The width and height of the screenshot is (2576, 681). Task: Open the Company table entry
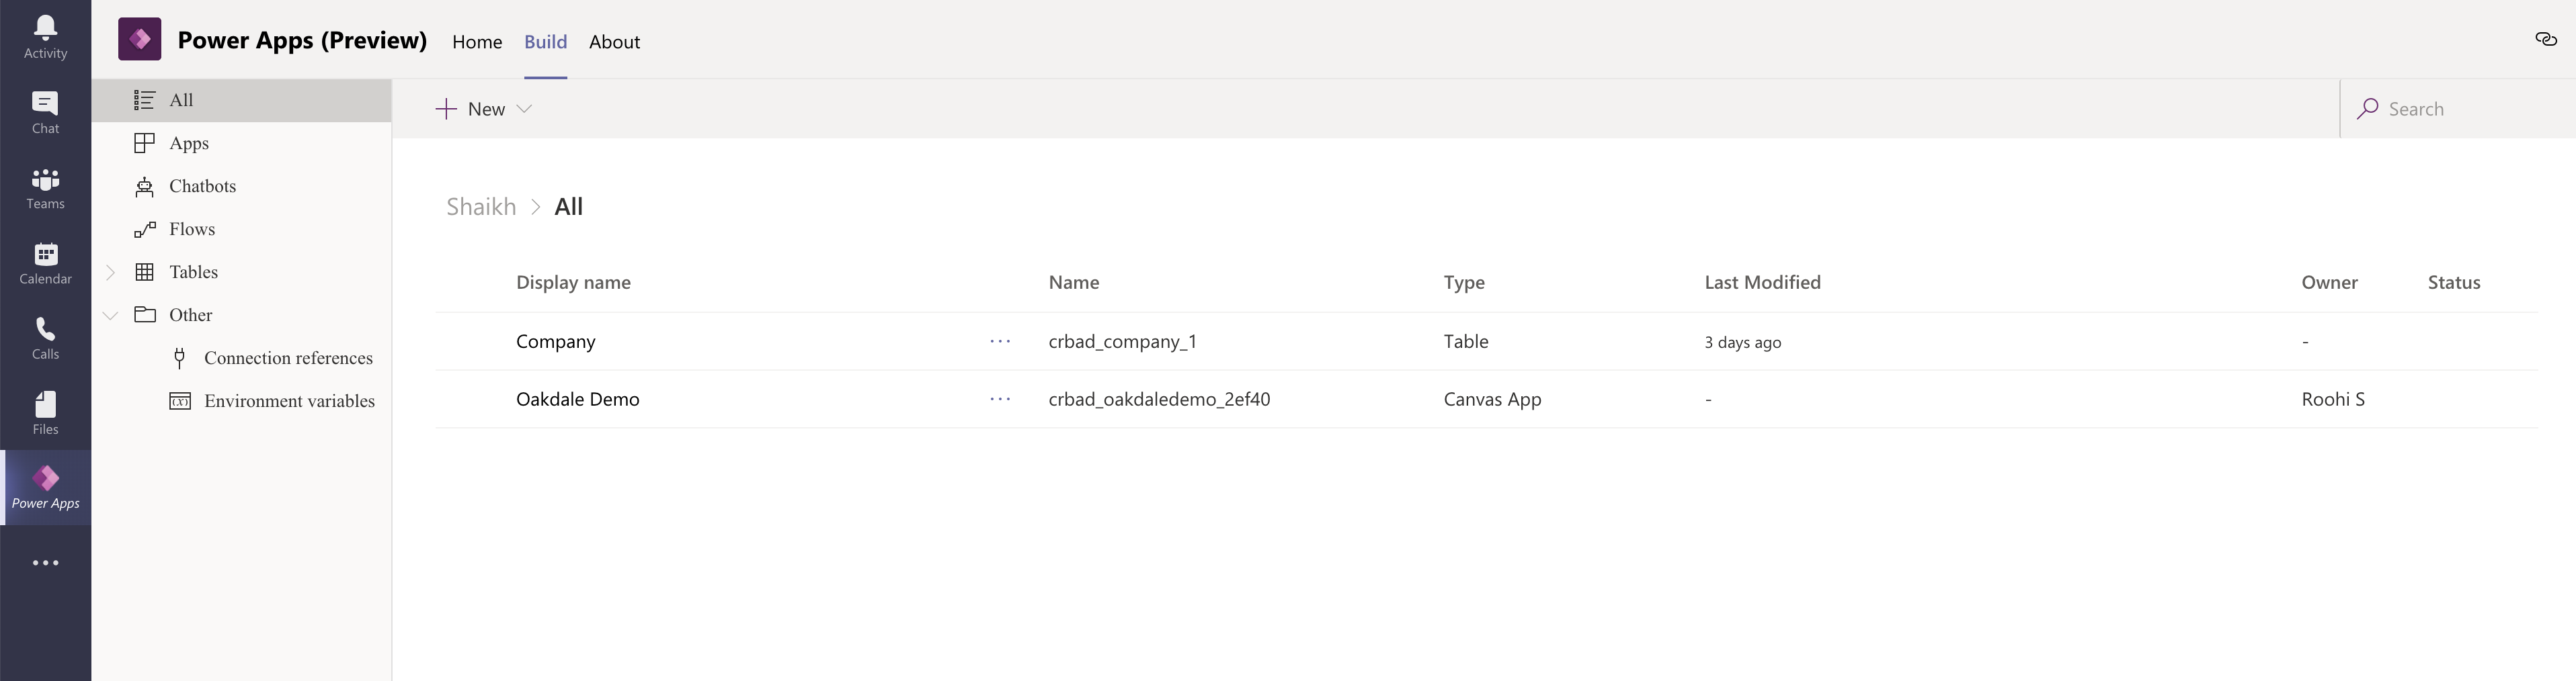point(555,341)
